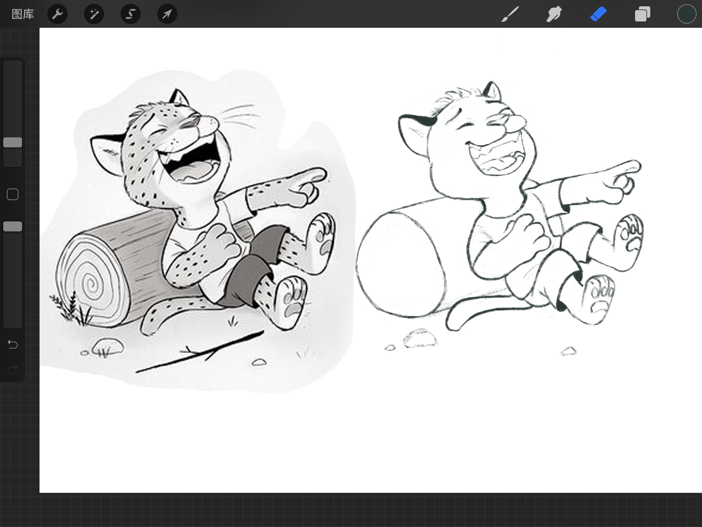Click the shaded cheetah illustration on canvas
The height and width of the screenshot is (527, 702).
[197, 232]
